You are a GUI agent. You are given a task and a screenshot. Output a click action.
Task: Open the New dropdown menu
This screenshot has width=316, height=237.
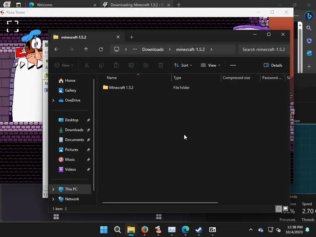(x=64, y=65)
